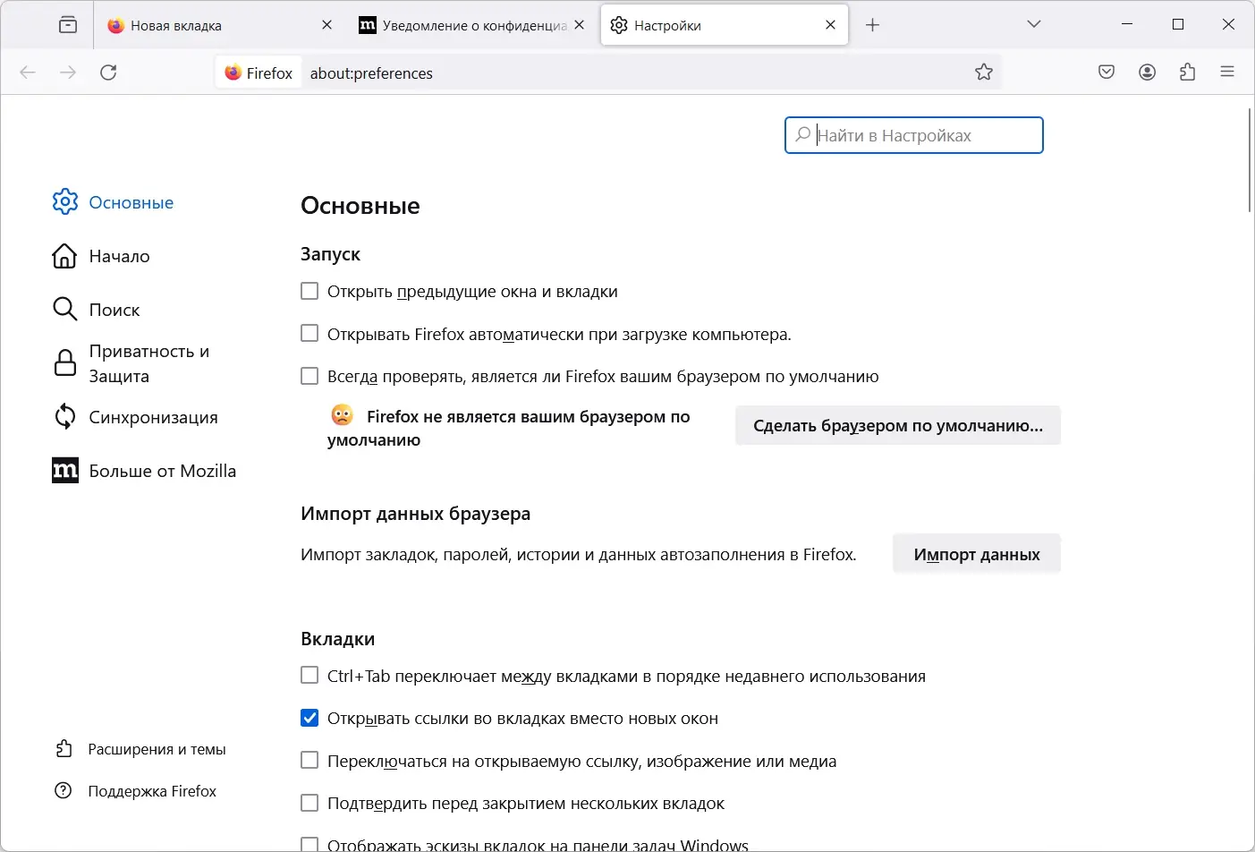Click the vertical page scrollbar

click(x=1250, y=161)
